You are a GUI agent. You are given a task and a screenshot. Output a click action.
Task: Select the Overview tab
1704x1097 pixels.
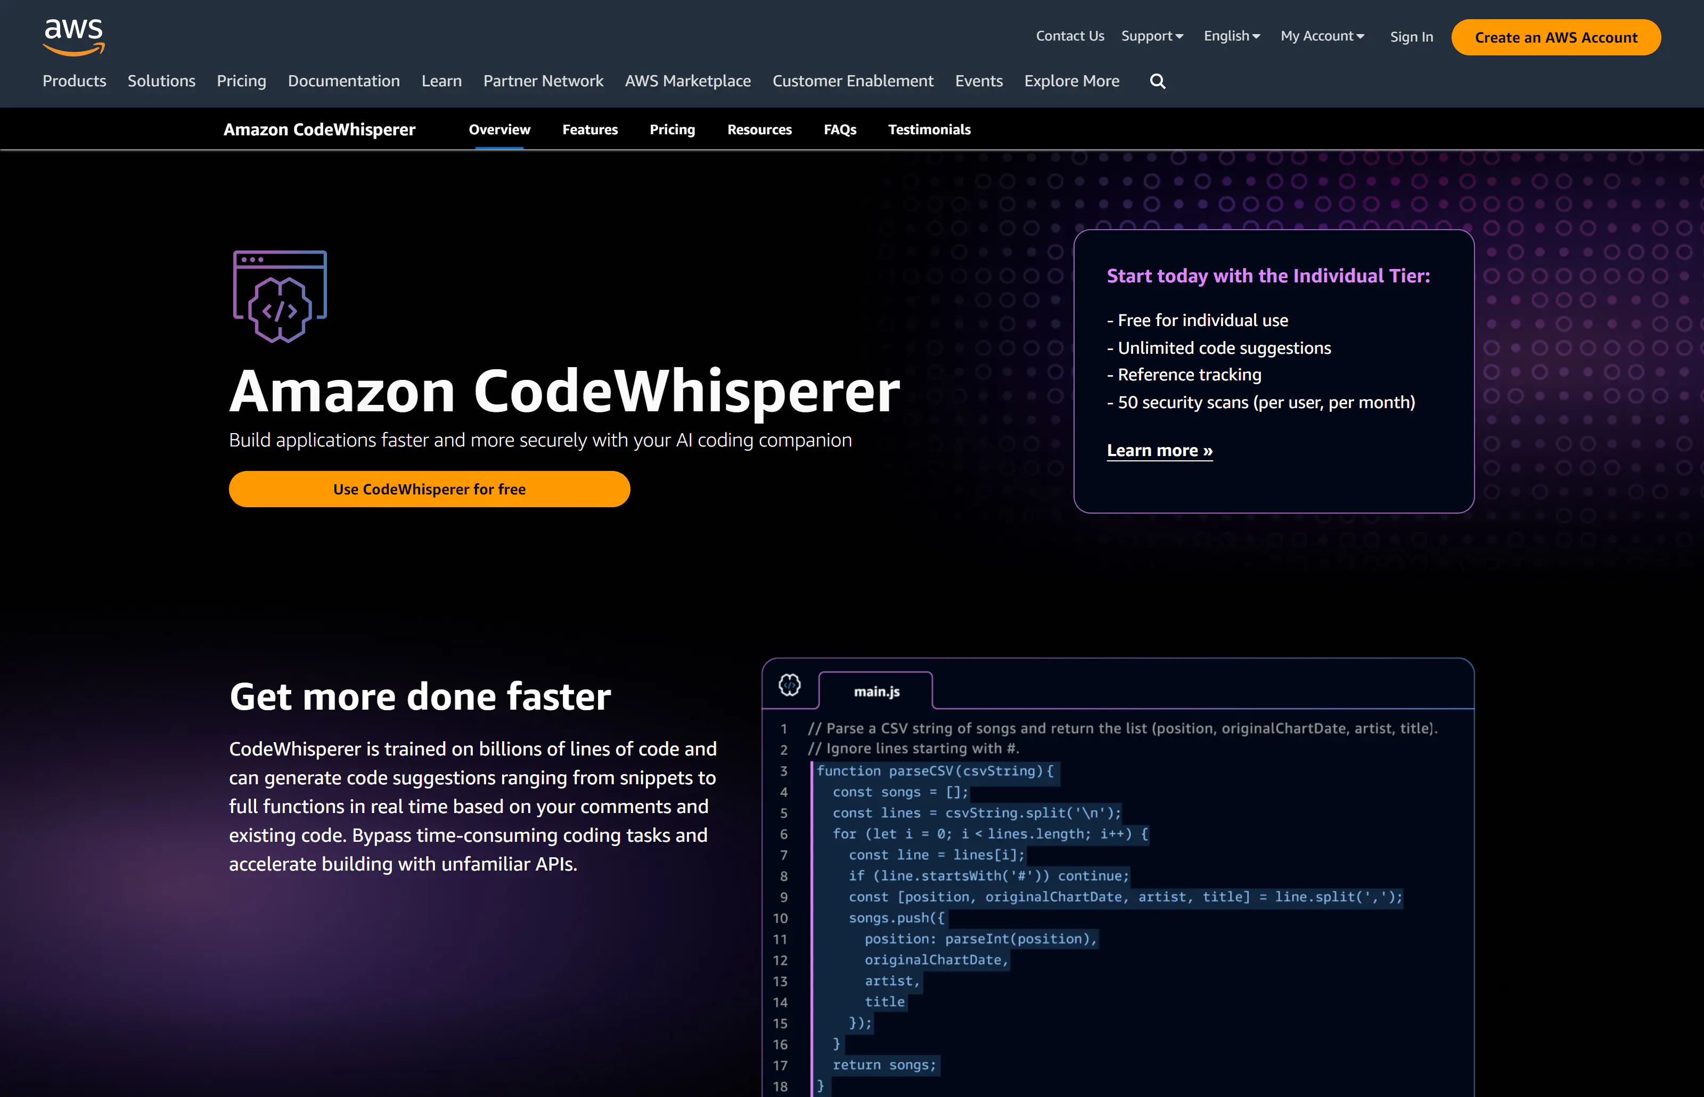[499, 129]
